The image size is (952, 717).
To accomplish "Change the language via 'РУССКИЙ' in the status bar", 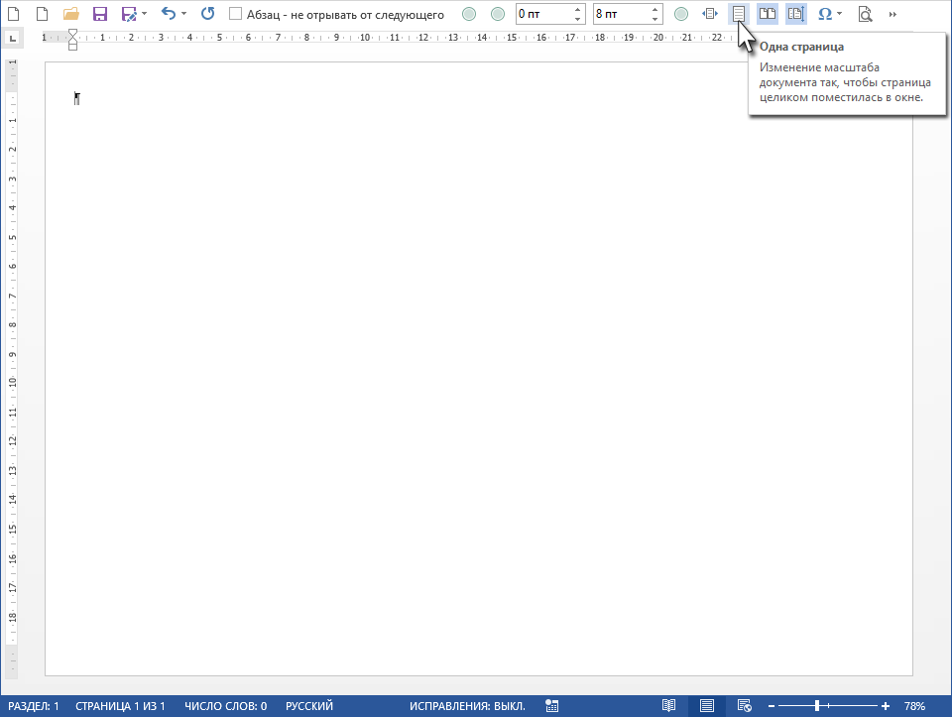I will click(309, 706).
